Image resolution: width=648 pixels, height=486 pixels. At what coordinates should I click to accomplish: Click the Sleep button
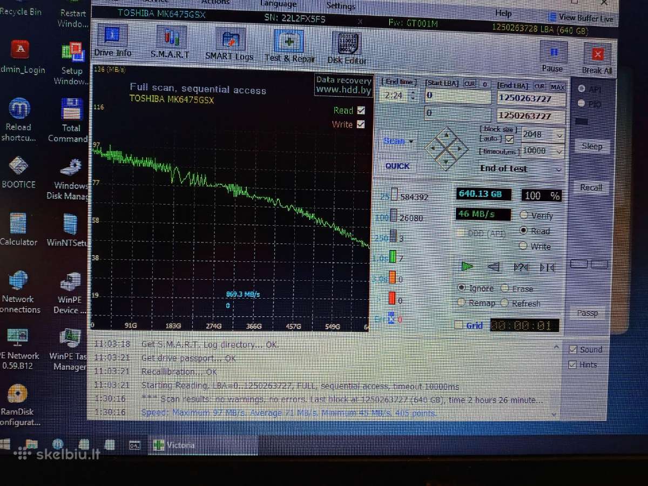[x=592, y=146]
